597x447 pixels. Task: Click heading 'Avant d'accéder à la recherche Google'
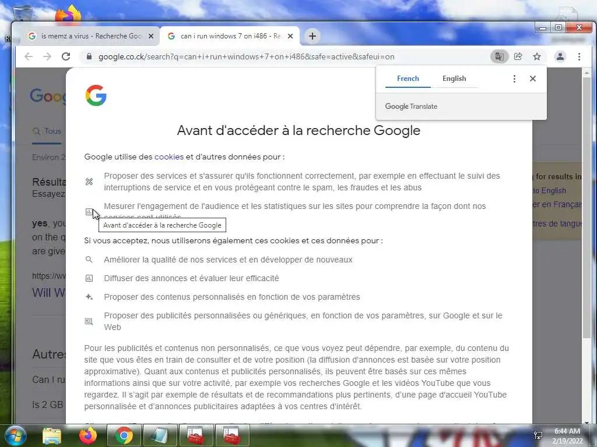pyautogui.click(x=298, y=130)
